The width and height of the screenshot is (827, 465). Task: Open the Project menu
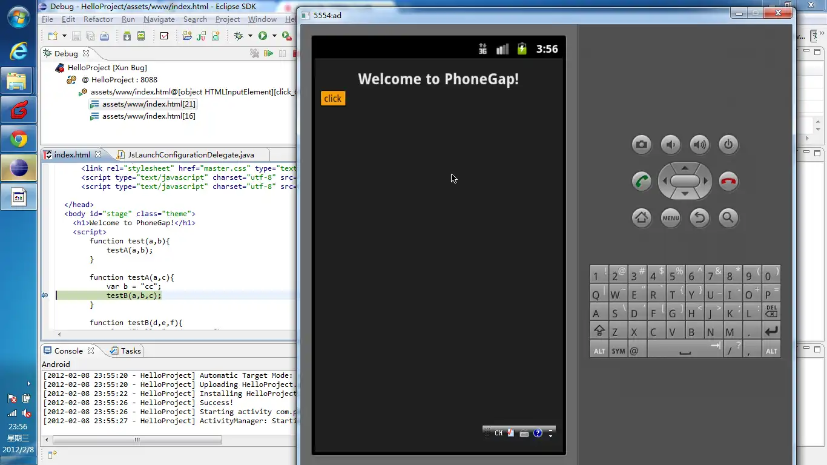(x=228, y=19)
